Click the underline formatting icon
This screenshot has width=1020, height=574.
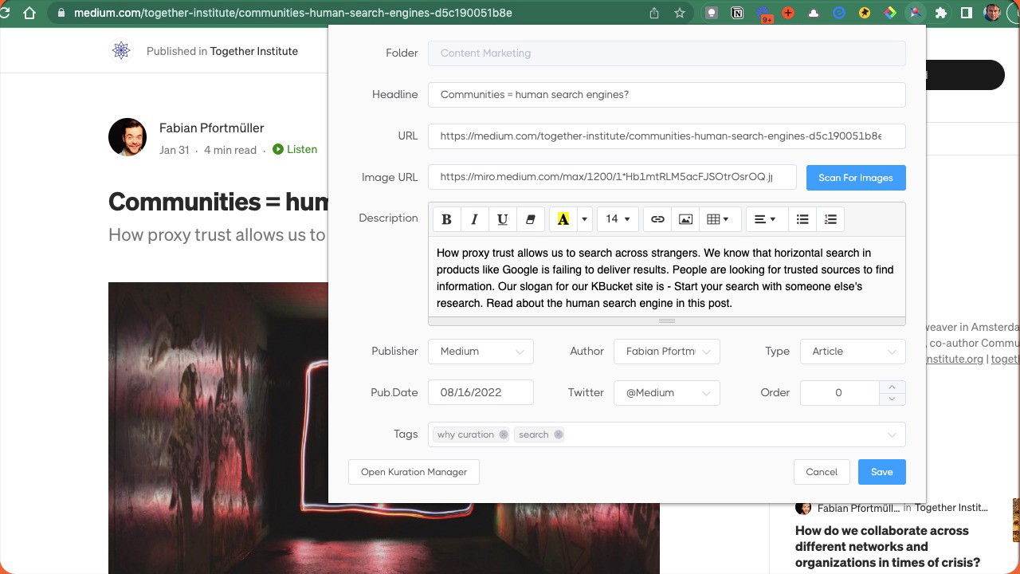pyautogui.click(x=502, y=219)
